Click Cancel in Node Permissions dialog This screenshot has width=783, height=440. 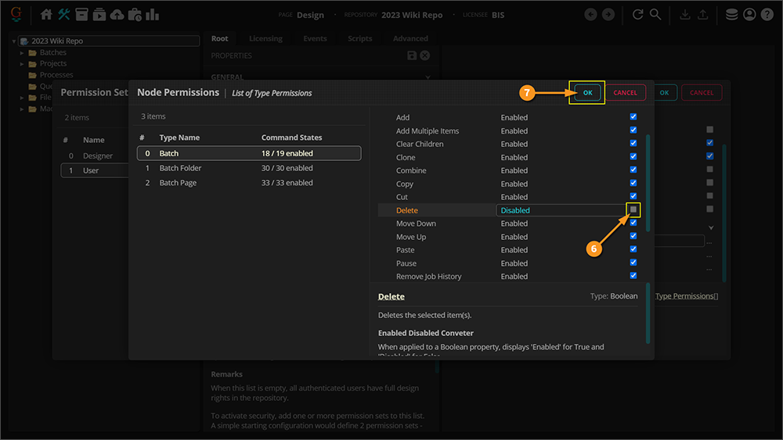pyautogui.click(x=625, y=93)
